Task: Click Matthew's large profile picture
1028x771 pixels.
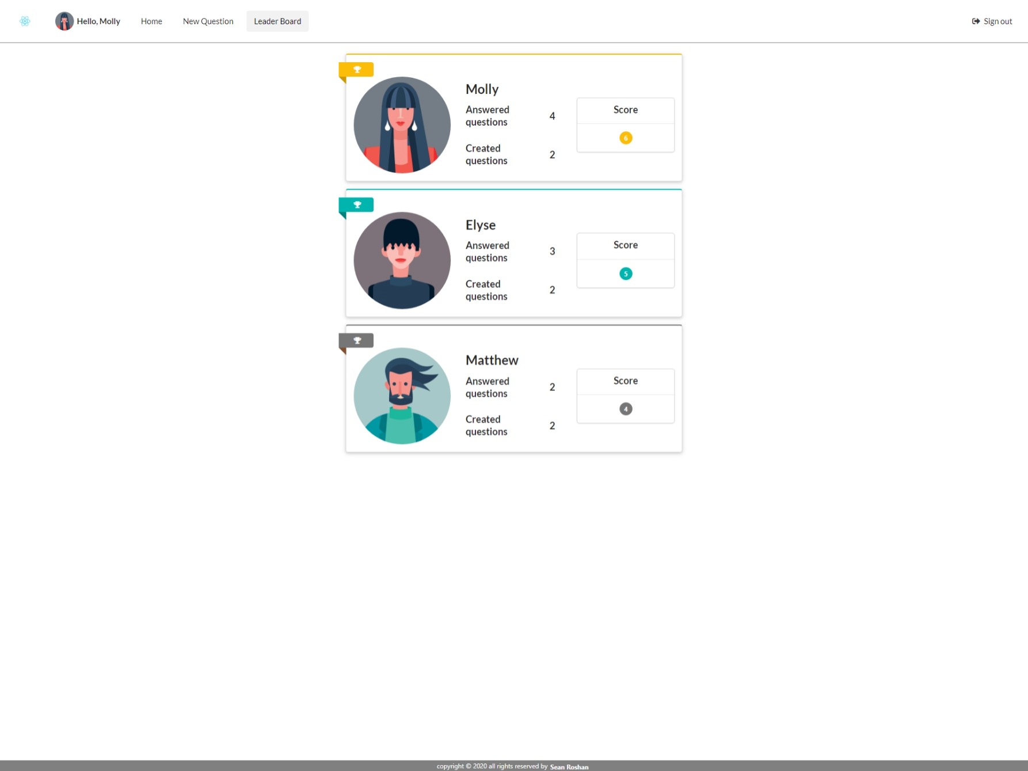Action: [x=402, y=396]
